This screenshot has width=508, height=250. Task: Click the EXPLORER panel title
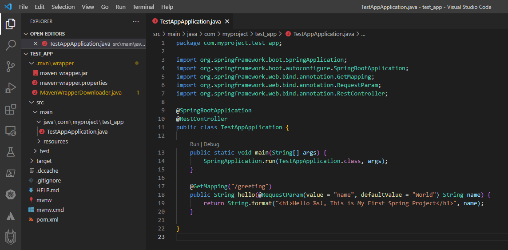(x=41, y=21)
